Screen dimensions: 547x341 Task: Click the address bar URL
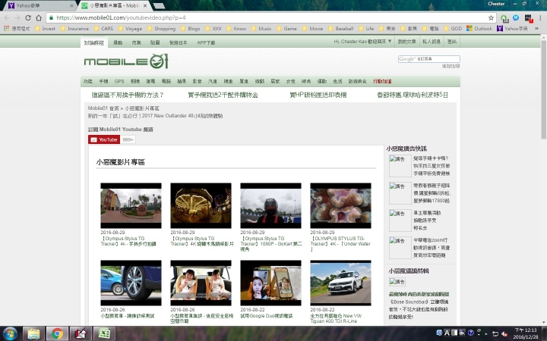pyautogui.click(x=121, y=17)
